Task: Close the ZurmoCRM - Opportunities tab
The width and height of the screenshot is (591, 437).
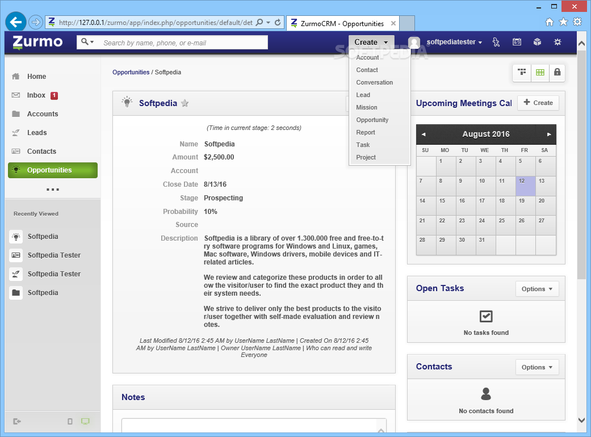Action: tap(393, 23)
